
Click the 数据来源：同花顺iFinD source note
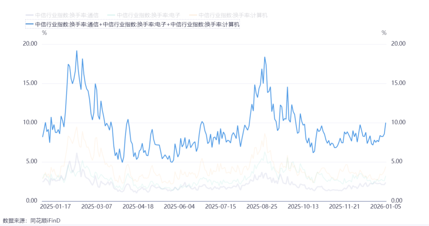click(31, 220)
